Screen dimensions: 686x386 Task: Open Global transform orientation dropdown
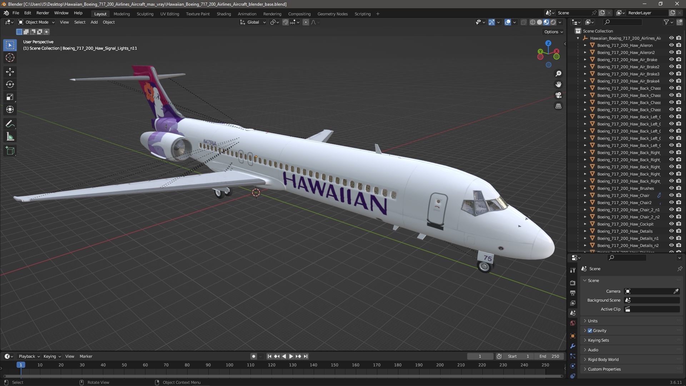coord(253,22)
